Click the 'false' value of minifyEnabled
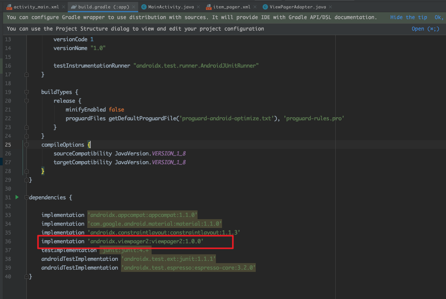 [x=116, y=110]
